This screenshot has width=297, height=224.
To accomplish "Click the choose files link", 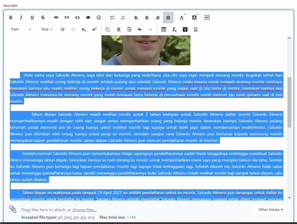I will coord(84,210).
